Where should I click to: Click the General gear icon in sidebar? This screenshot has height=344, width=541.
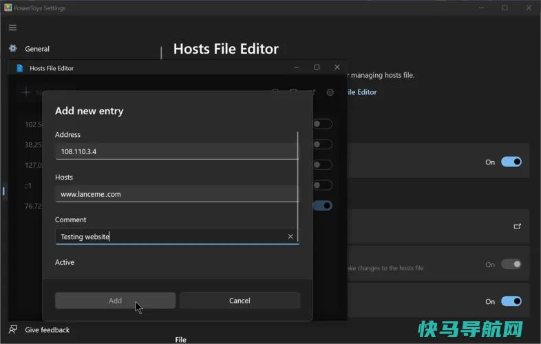point(13,48)
